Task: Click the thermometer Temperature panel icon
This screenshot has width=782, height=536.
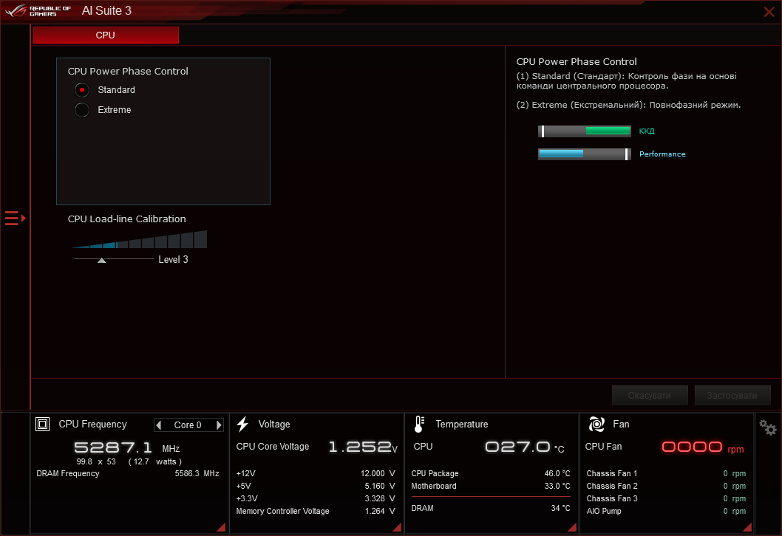Action: click(x=418, y=424)
